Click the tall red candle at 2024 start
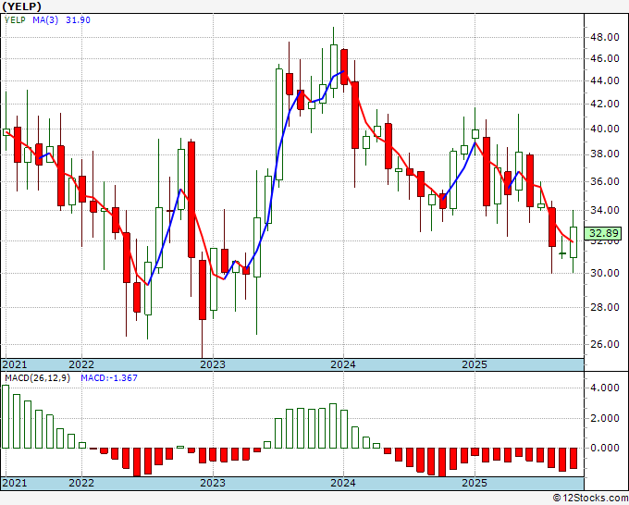Screen dimensions: 629x505 pyautogui.click(x=344, y=67)
